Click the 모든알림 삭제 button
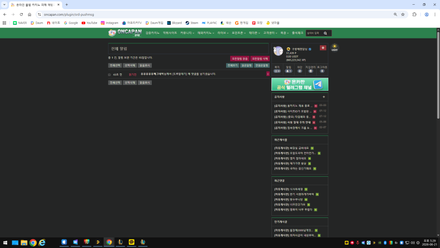The width and height of the screenshot is (440, 248). click(x=260, y=59)
